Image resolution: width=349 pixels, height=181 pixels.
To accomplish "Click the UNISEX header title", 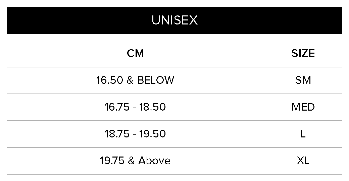I will [174, 20].
